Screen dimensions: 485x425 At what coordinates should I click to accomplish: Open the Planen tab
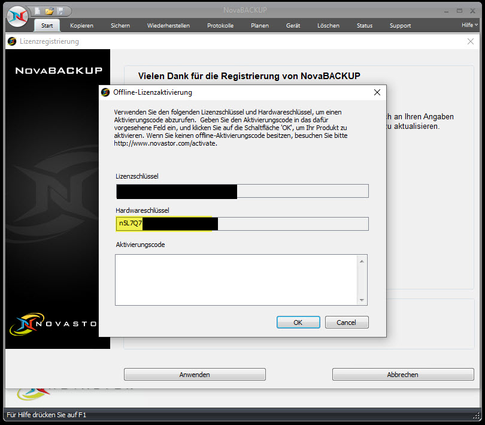pos(260,25)
